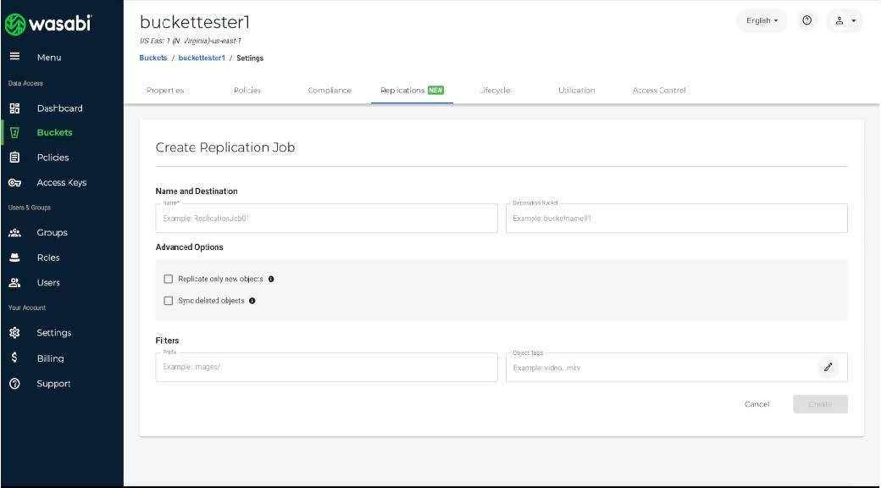This screenshot has height=488, width=887.
Task: Expand the user account dropdown
Action: (x=844, y=21)
